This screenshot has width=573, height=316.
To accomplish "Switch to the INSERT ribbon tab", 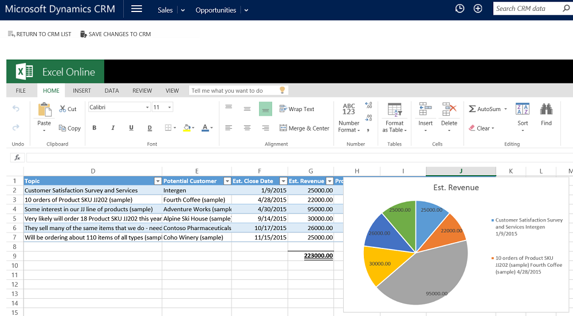I will pos(82,90).
